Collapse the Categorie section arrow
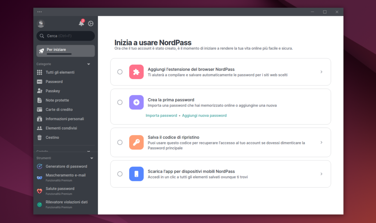376x223 pixels. tap(88, 64)
